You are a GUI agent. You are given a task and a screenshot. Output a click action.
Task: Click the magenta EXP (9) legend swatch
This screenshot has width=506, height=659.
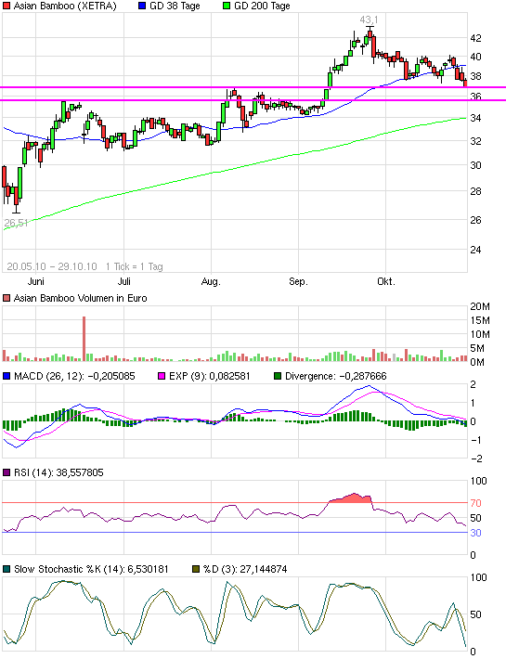162,376
